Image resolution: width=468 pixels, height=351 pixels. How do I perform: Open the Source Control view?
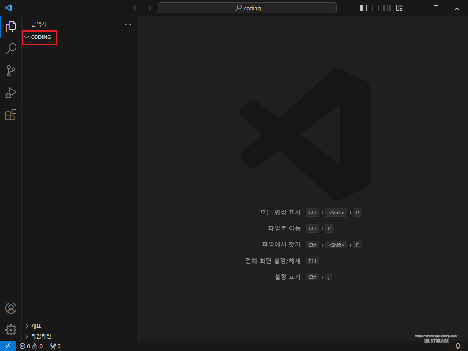point(11,71)
